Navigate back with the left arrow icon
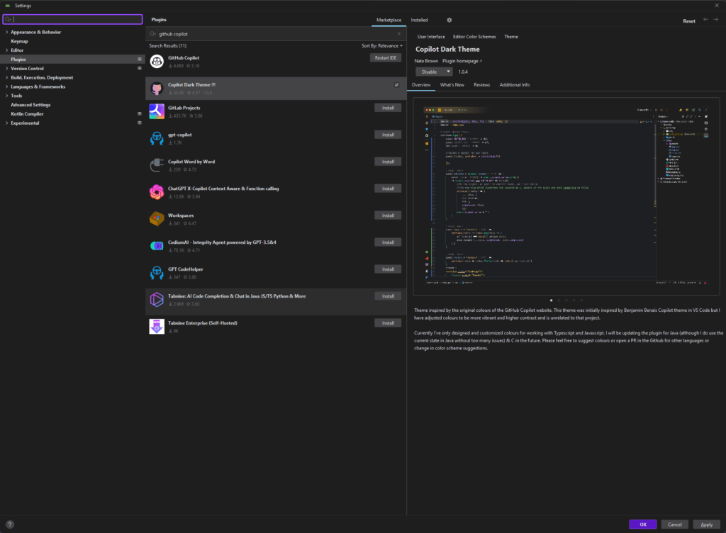Viewport: 726px width, 533px height. pyautogui.click(x=705, y=20)
